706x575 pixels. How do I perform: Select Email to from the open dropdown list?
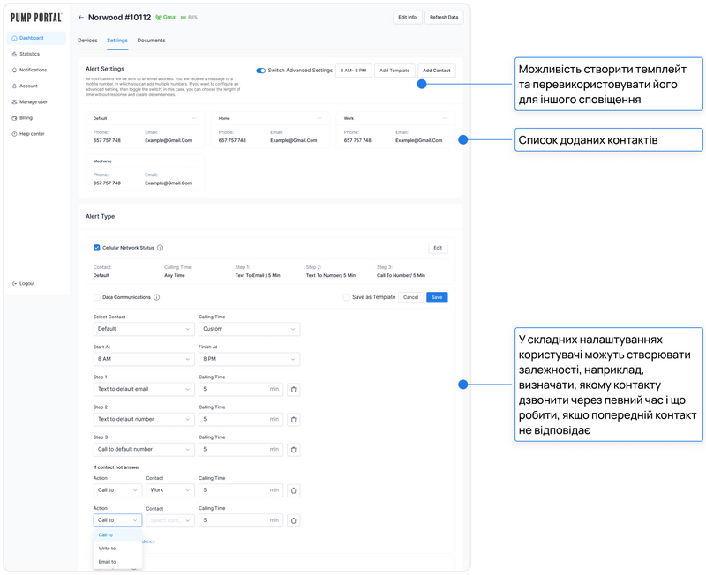coord(117,562)
